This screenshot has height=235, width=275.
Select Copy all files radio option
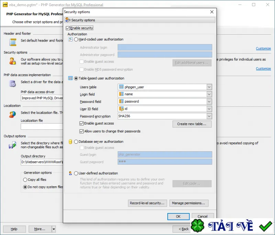click(25, 180)
